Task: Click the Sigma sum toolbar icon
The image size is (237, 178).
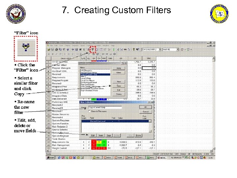Action: [84, 49]
